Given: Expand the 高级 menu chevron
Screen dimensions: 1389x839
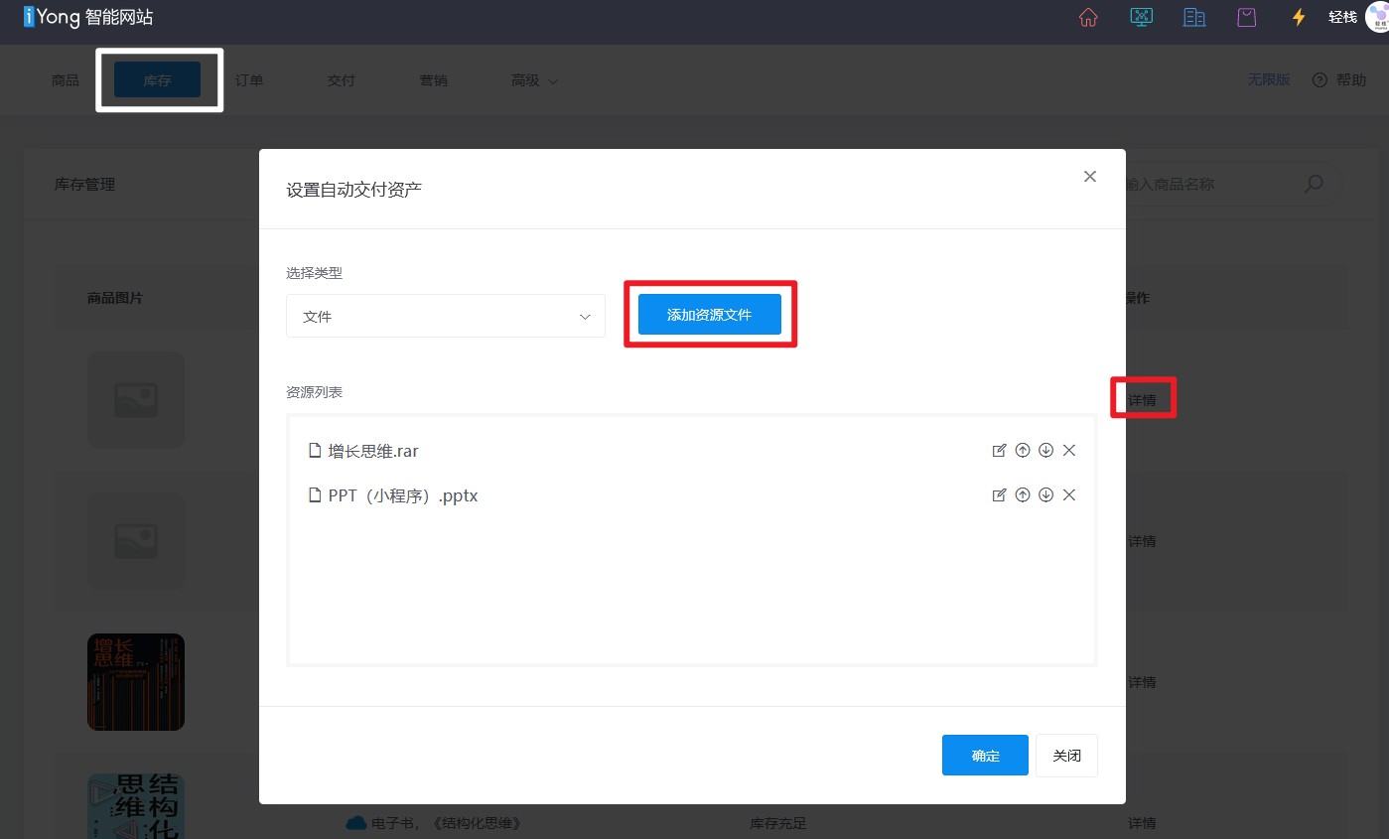Looking at the screenshot, I should click(555, 80).
